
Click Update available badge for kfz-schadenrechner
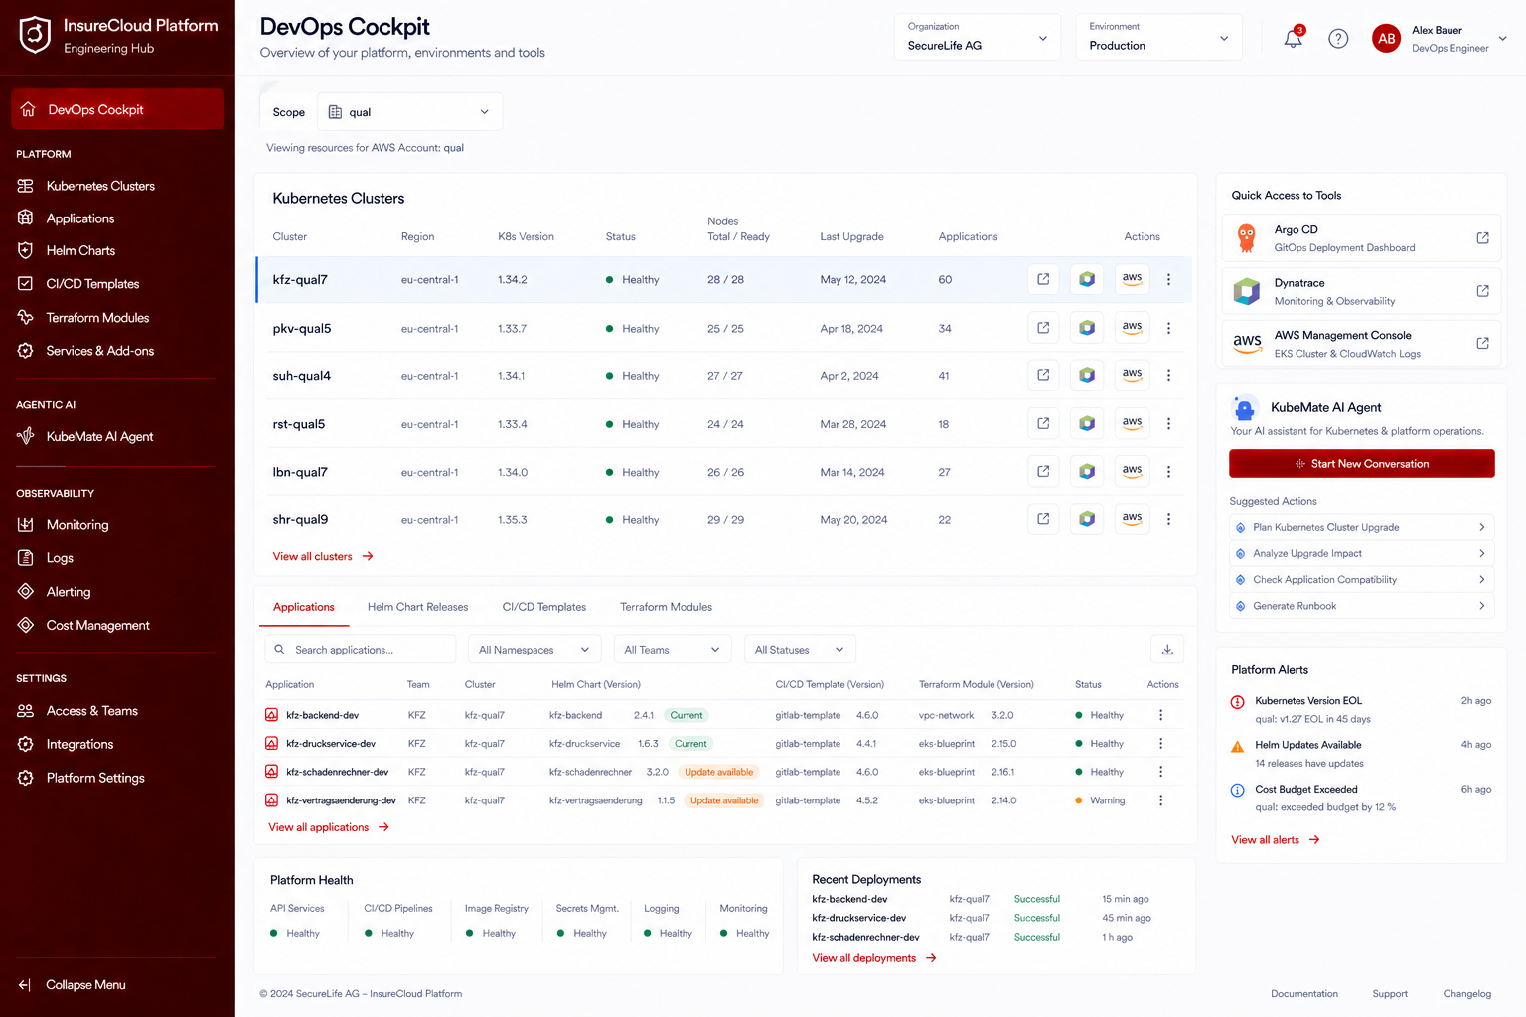(x=719, y=772)
